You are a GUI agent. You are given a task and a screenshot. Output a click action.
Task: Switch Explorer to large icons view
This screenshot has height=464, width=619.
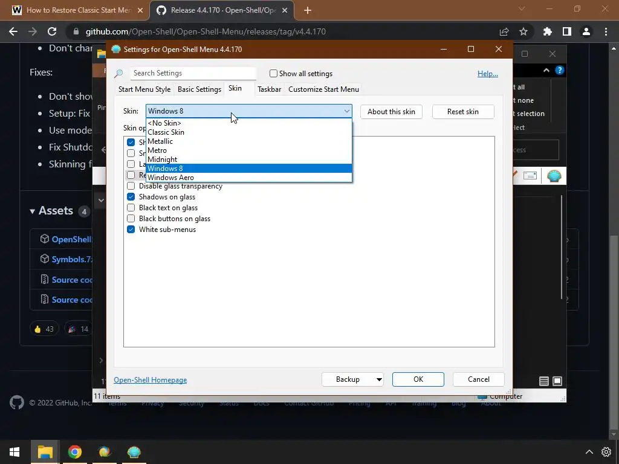[557, 381]
